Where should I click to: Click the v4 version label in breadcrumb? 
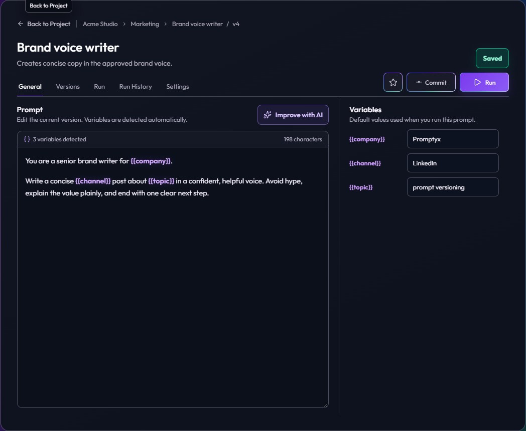pos(236,24)
